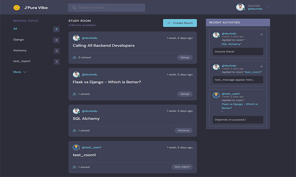The width and height of the screenshot is (296, 177).
Task: Open the user menu chevron in header
Action: pyautogui.click(x=268, y=7)
